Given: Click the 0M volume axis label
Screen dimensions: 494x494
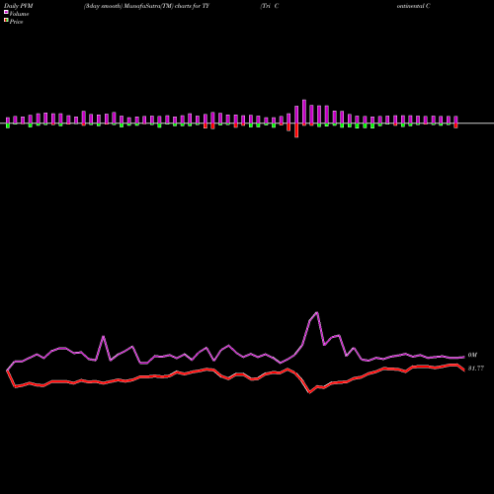Looking at the screenshot, I should pos(472,355).
